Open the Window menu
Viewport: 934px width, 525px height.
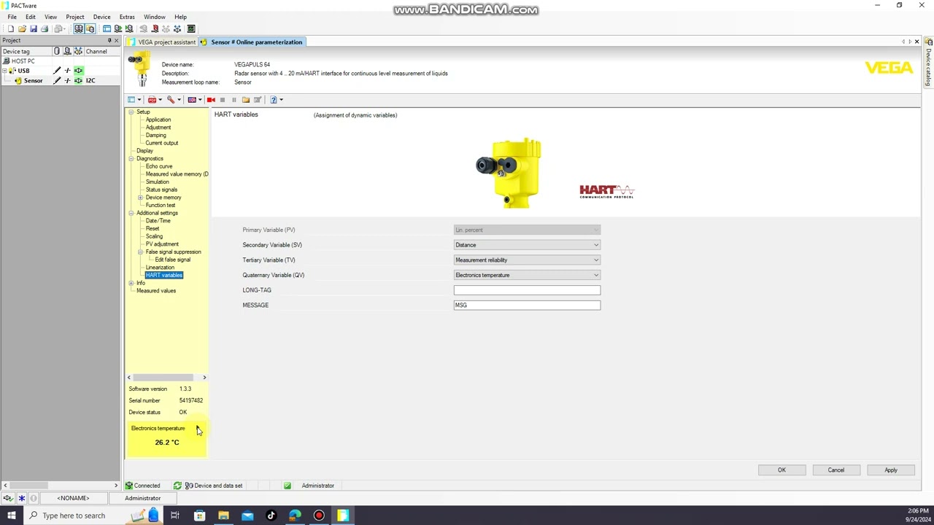pyautogui.click(x=154, y=17)
